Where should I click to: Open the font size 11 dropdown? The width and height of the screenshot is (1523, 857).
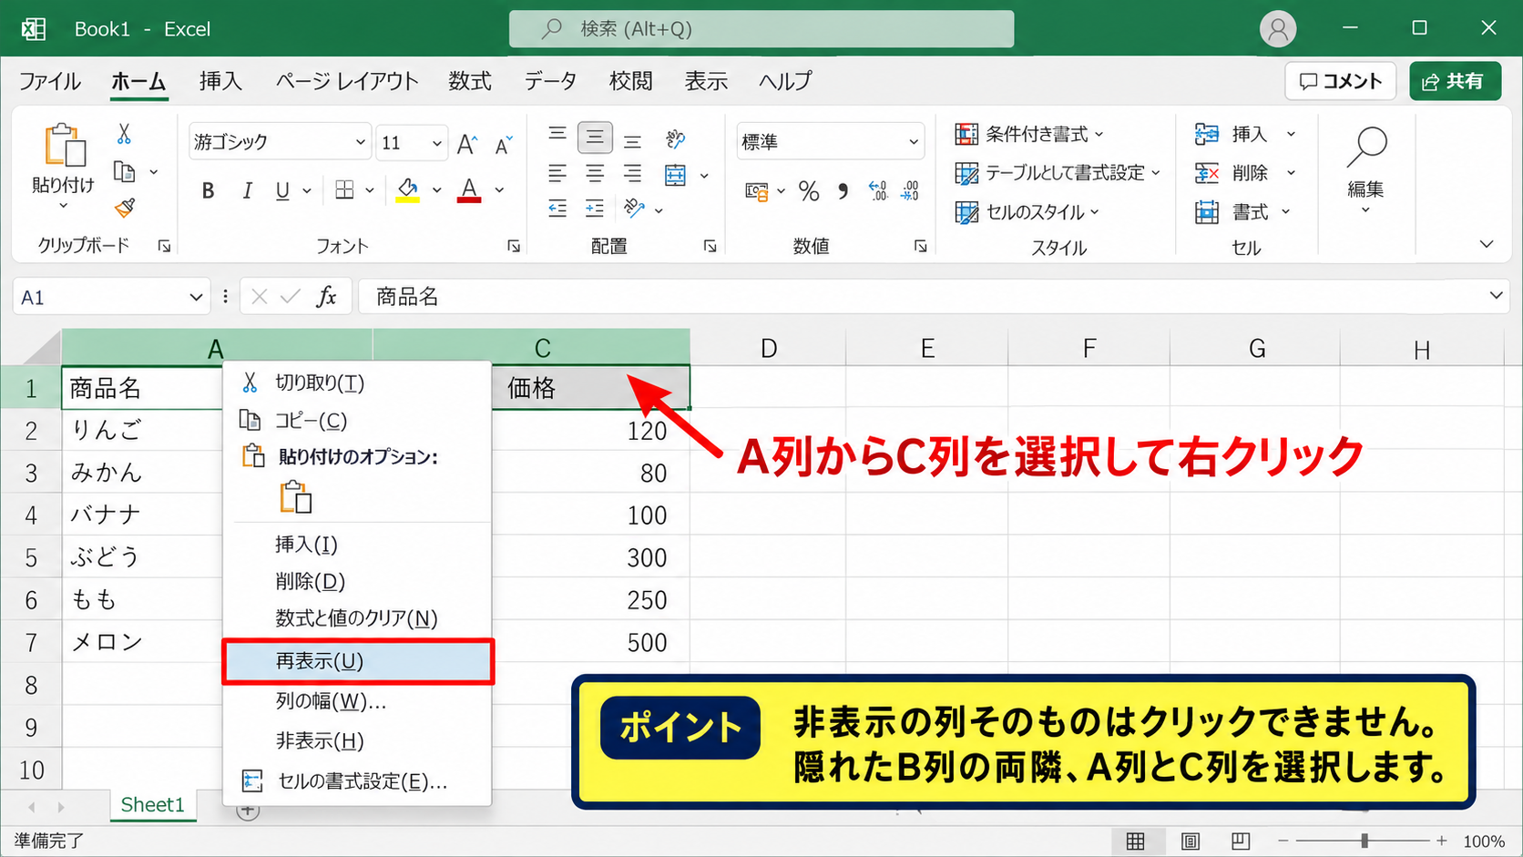437,143
